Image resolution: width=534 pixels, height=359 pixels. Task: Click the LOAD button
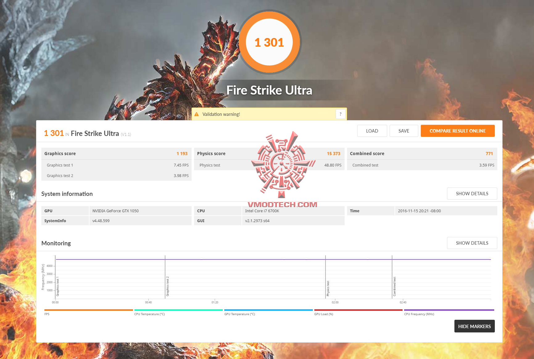coord(372,131)
